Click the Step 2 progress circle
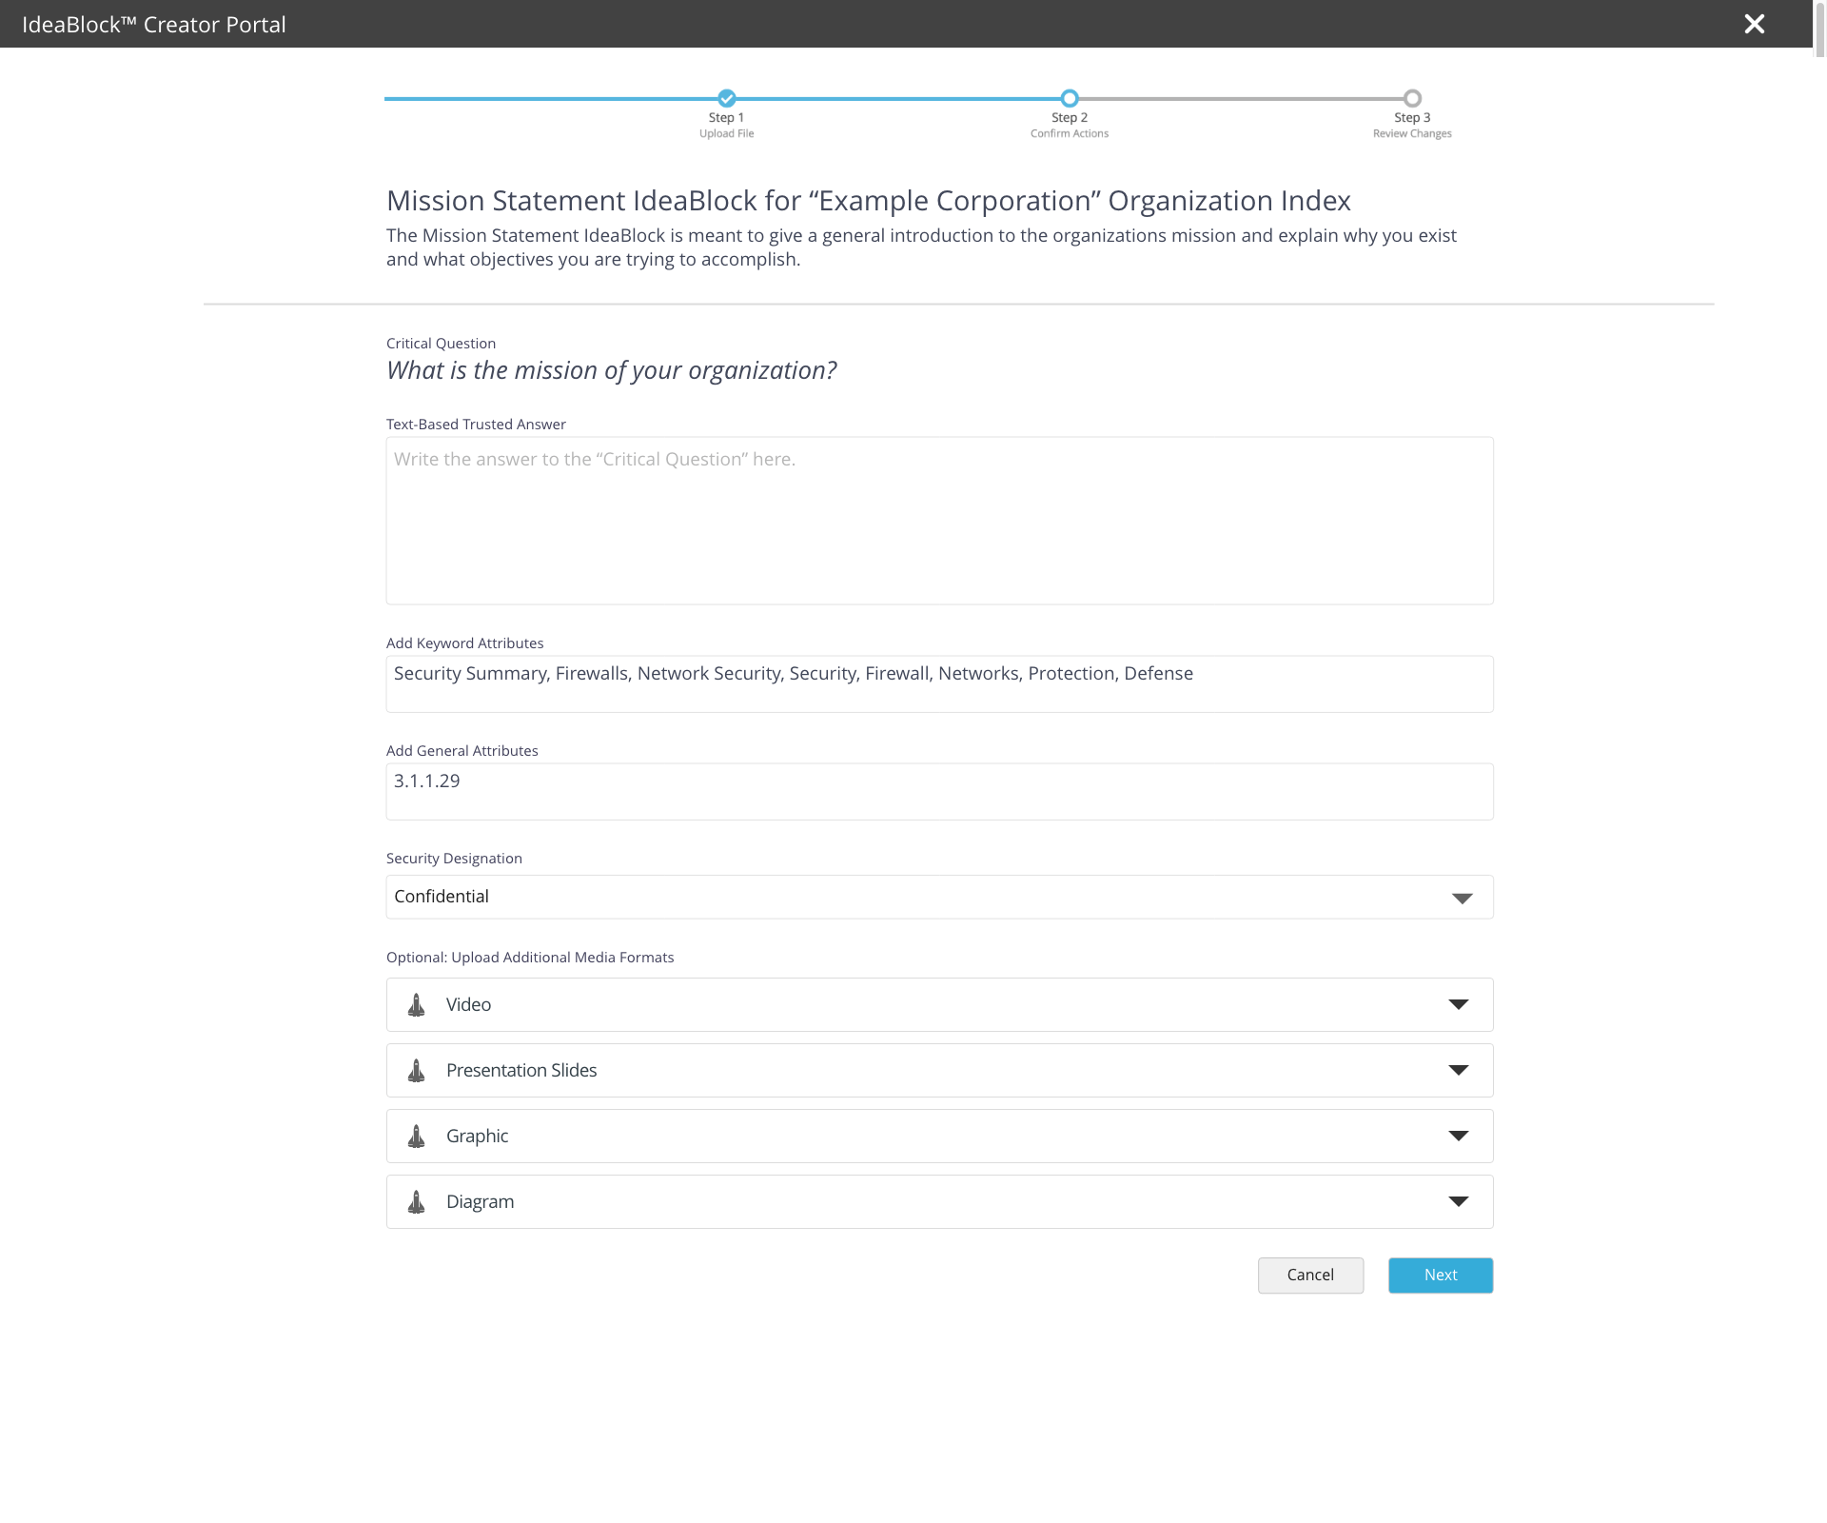 [1070, 98]
